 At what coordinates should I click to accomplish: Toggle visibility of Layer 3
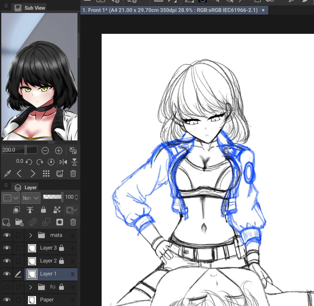[7, 248]
